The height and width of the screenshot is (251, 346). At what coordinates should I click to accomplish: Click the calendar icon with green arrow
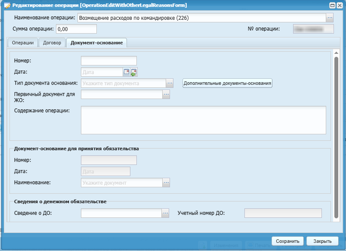(134, 72)
